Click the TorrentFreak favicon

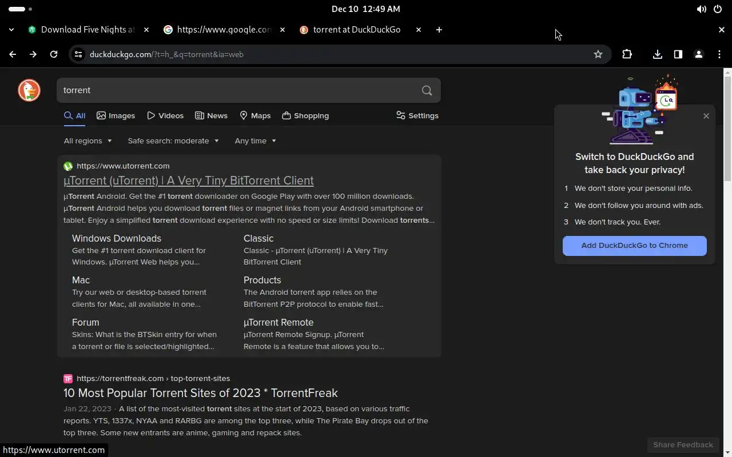68,379
